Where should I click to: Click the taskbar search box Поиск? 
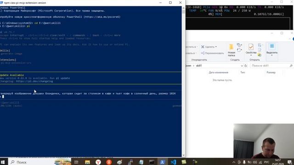click(40, 162)
